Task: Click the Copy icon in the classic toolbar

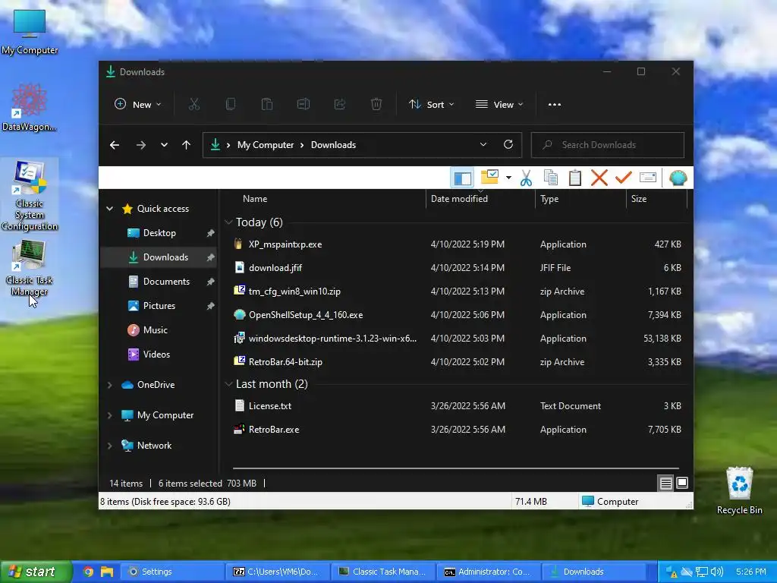Action: [551, 178]
